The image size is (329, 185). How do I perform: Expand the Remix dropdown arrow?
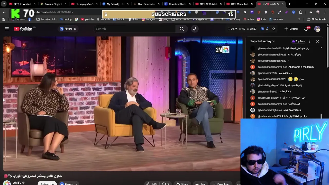pyautogui.click(x=76, y=184)
